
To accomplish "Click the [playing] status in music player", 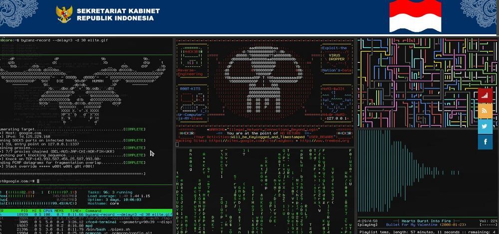I will (368, 225).
